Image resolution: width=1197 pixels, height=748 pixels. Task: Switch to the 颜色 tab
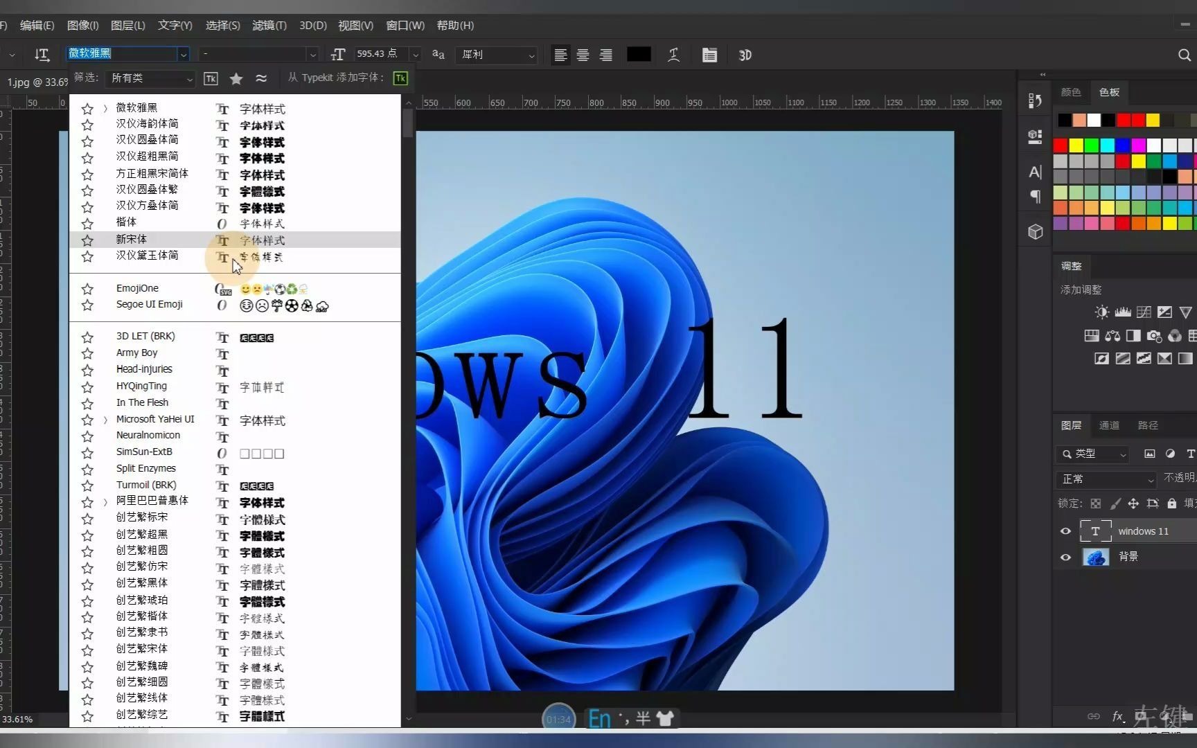click(x=1071, y=92)
